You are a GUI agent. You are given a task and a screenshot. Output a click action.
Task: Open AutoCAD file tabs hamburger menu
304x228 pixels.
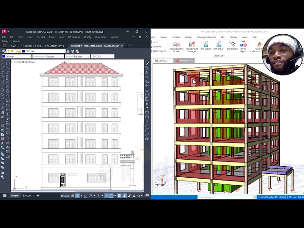click(5, 46)
